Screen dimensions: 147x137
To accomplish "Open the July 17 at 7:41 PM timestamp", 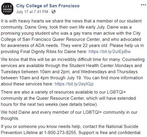I will [x=32, y=12].
